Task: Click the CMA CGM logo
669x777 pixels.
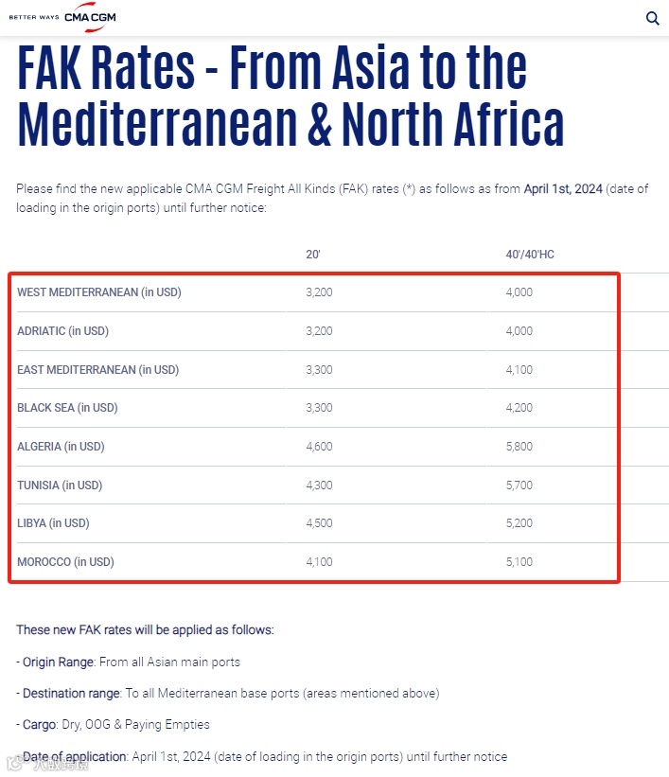Action: click(x=90, y=17)
